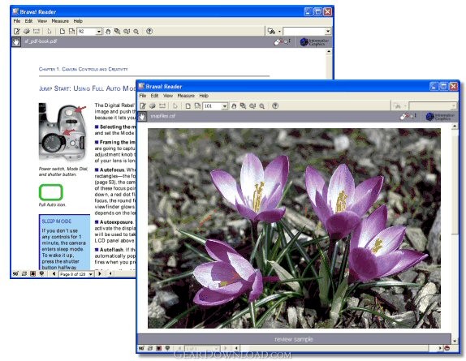466x361 pixels.
Task: Click camera illustration in back window document
Action: point(63,131)
